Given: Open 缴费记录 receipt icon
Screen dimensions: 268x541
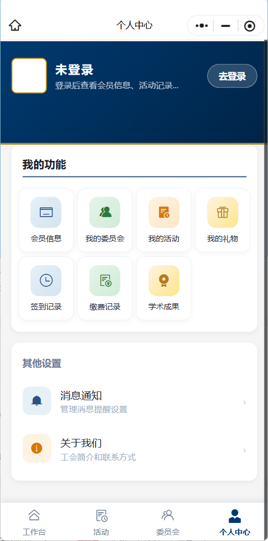Looking at the screenshot, I should (104, 281).
